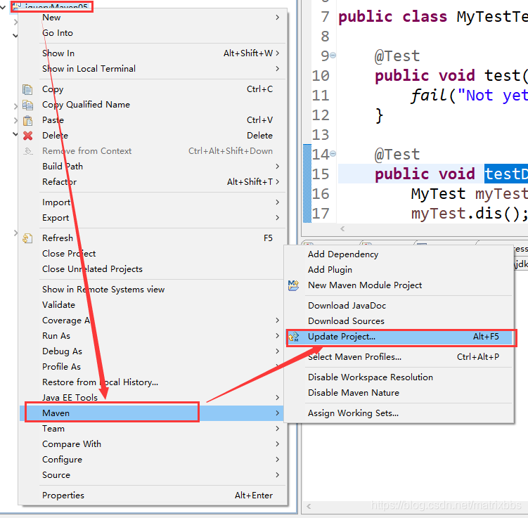Click the Update Project icon
Viewport: 528px width, 518px height.
point(293,337)
